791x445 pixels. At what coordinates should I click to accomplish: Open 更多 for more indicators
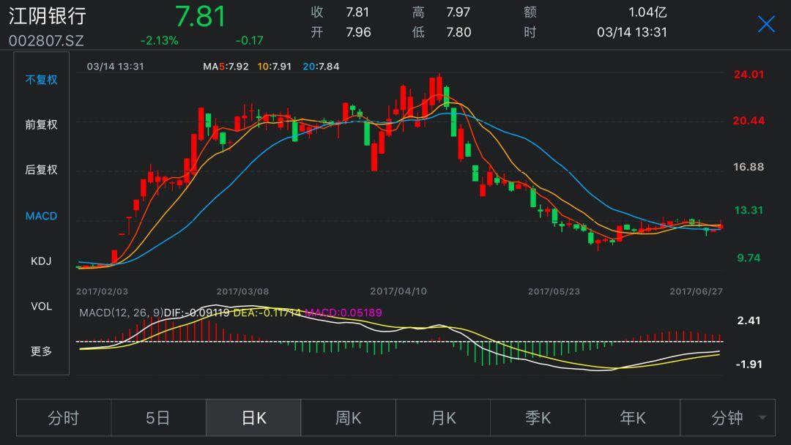point(41,351)
